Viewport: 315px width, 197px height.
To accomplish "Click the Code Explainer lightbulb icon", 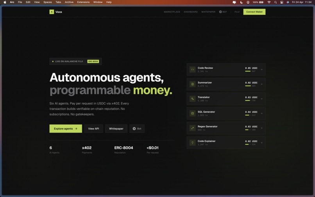I will [192, 143].
